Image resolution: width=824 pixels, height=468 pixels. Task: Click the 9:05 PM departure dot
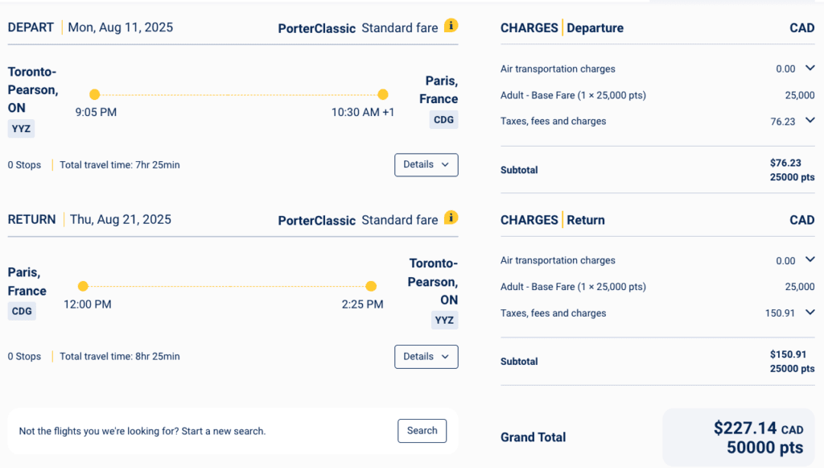pos(95,94)
